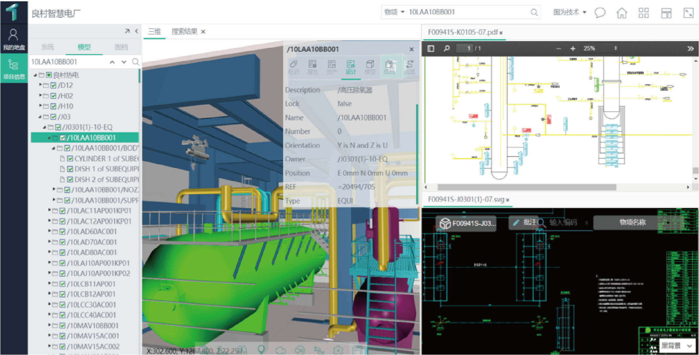The height and width of the screenshot is (355, 699).
Task: Open the 物项 search type dropdown
Action: pyautogui.click(x=394, y=12)
